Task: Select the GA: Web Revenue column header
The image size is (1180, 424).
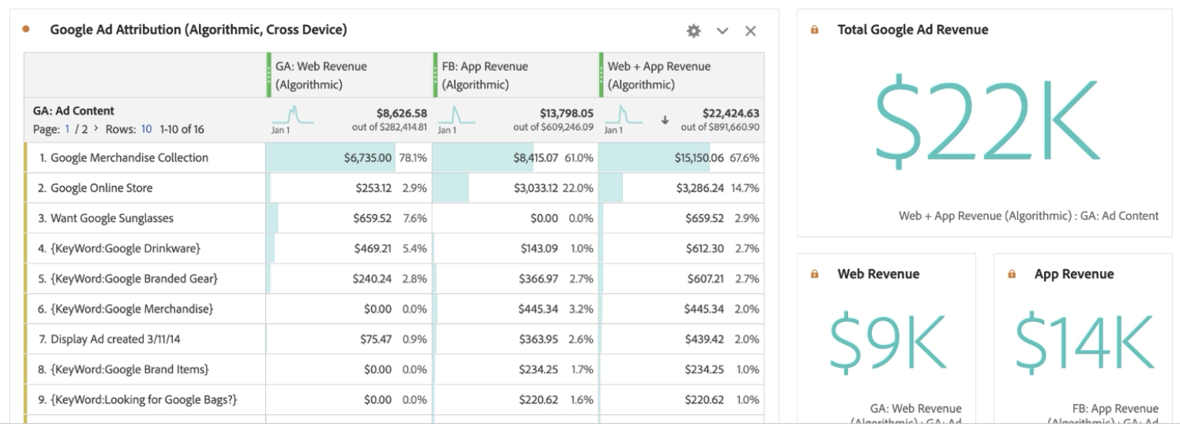Action: (x=321, y=75)
